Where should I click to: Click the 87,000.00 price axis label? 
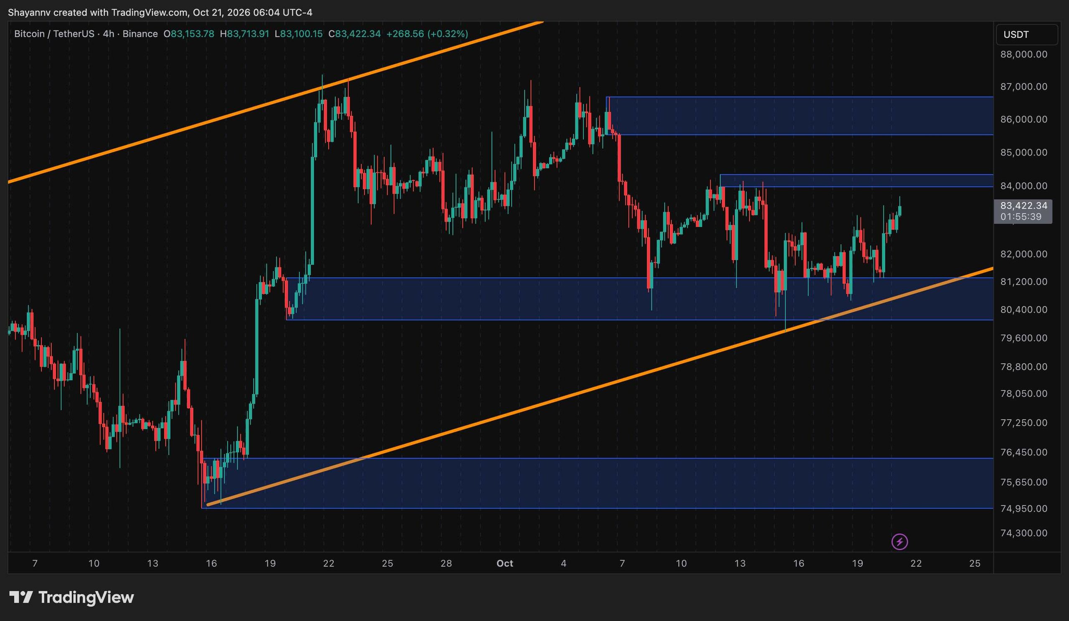(1023, 86)
